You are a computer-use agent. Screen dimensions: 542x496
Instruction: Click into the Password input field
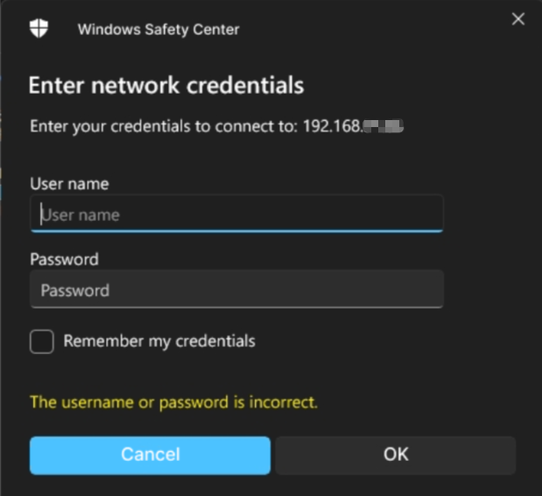pyautogui.click(x=236, y=290)
